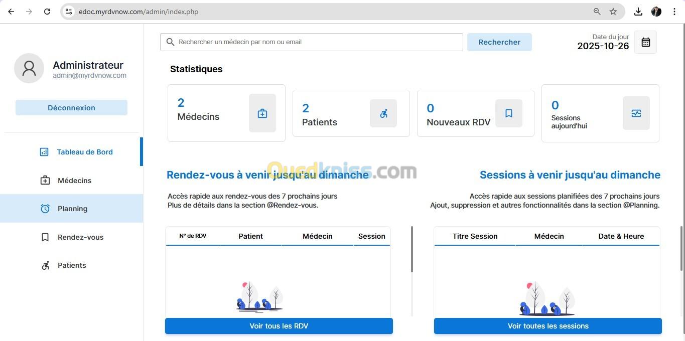Zoom using the address bar magnifier icon

tap(597, 12)
